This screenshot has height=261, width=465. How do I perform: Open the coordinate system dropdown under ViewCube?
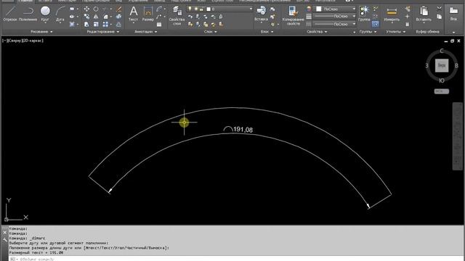[442, 91]
